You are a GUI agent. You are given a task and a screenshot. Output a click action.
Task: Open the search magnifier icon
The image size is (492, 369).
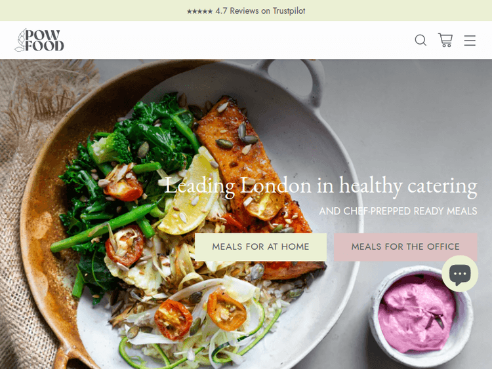[420, 40]
